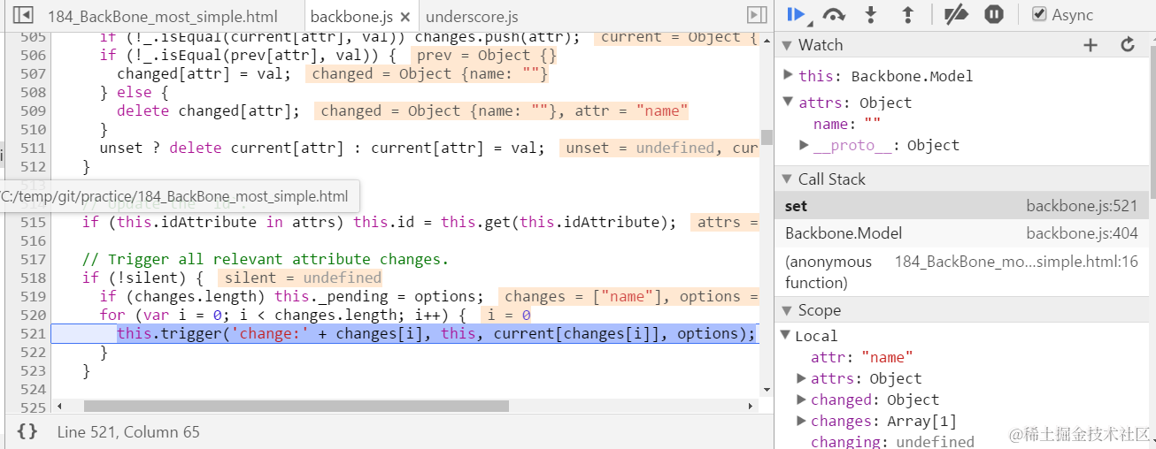The height and width of the screenshot is (449, 1156).
Task: Click the 'Trigger all relevant attribute changes' comment
Action: coord(266,259)
